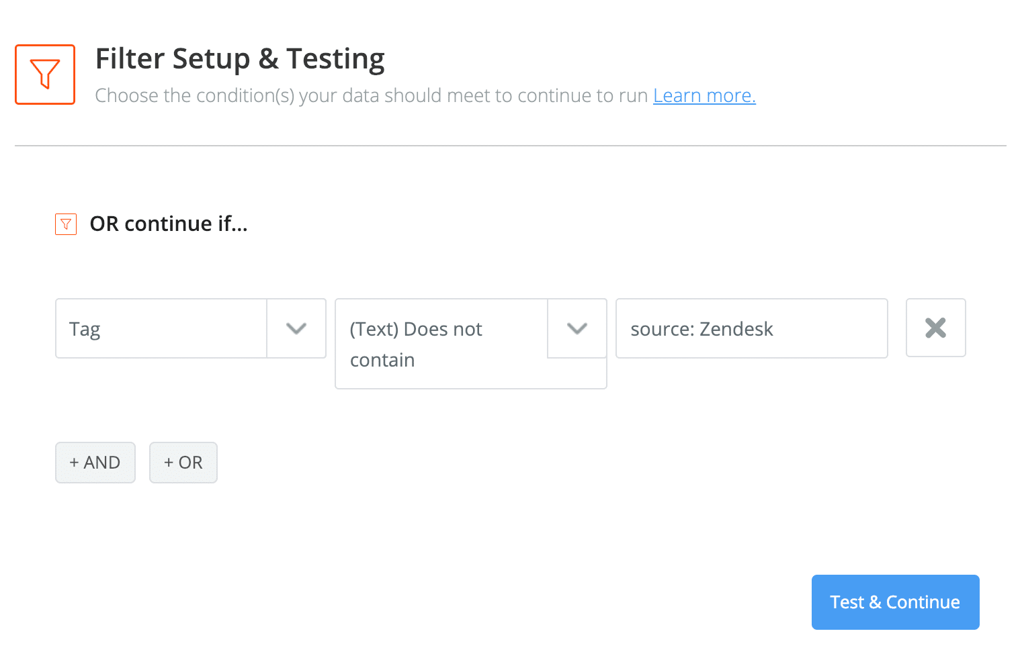The height and width of the screenshot is (662, 1020).
Task: Add an alternative with + OR button
Action: point(183,463)
